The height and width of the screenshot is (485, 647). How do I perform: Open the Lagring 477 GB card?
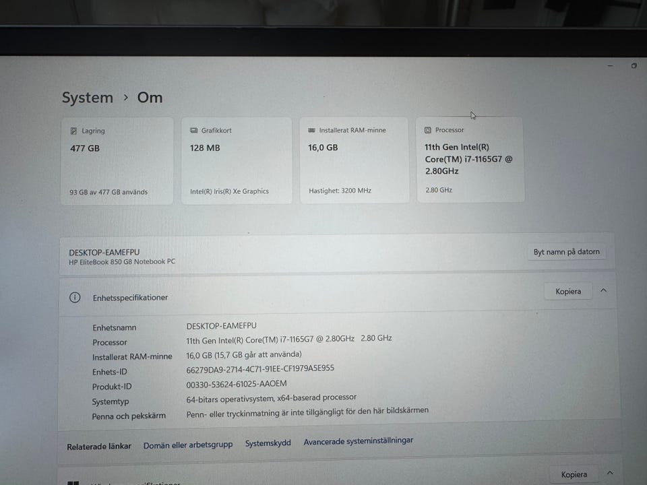coord(117,161)
